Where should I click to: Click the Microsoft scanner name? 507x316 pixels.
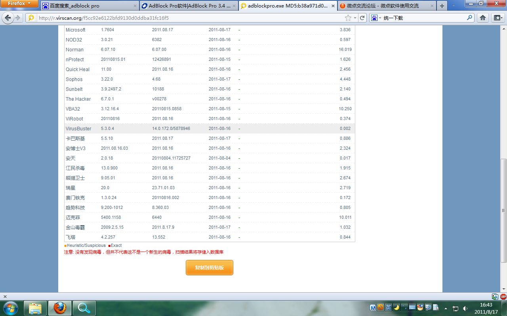76,30
